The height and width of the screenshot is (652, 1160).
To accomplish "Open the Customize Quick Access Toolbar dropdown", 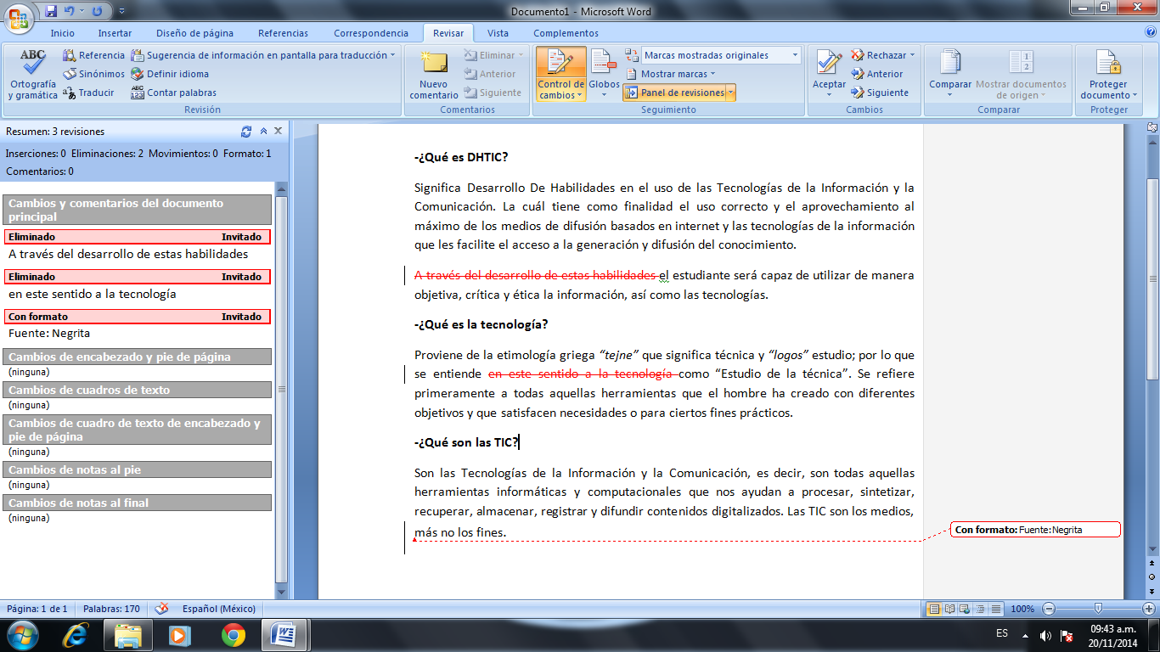I will click(x=121, y=11).
